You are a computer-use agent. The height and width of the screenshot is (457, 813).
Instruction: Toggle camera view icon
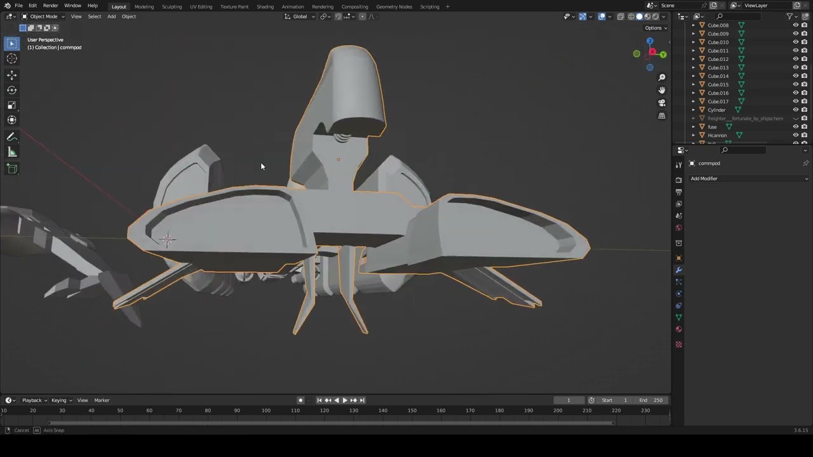662,103
